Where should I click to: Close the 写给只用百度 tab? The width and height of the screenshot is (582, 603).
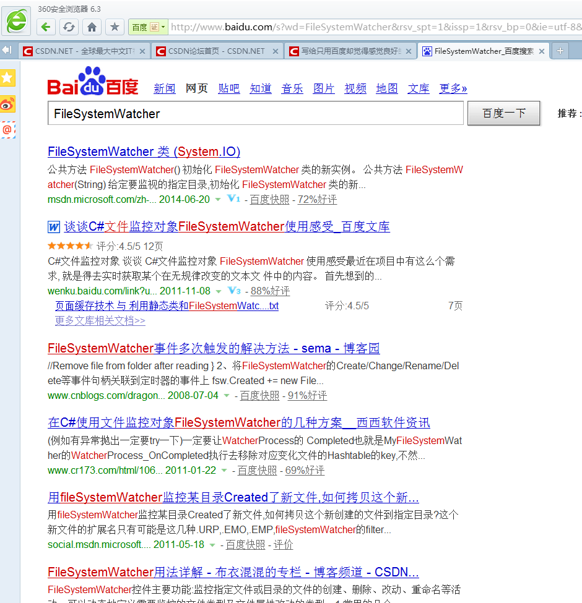click(409, 51)
